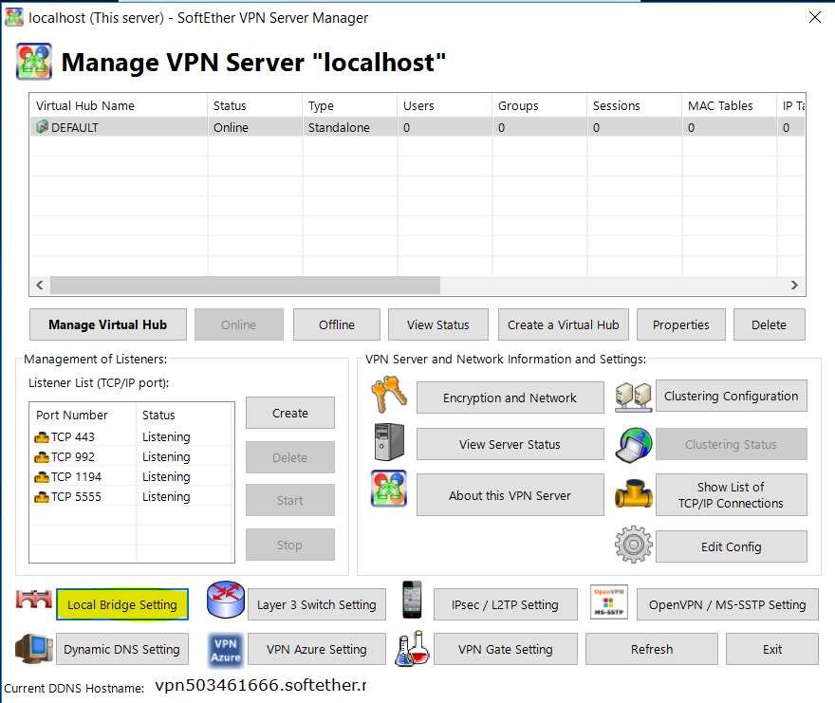
Task: Click the hub list horizontal scrollbar thumb
Action: 245,285
